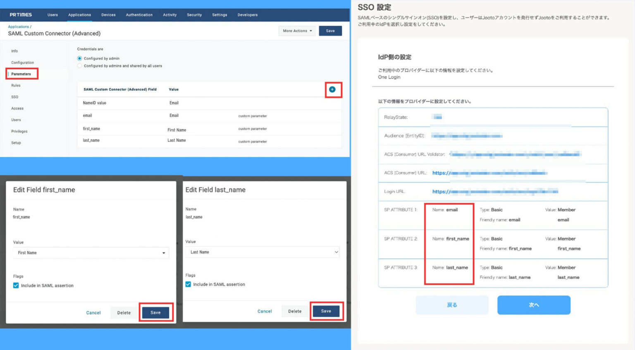Select 'Configured by admins and shared' radio option
635x350 pixels.
coord(80,66)
